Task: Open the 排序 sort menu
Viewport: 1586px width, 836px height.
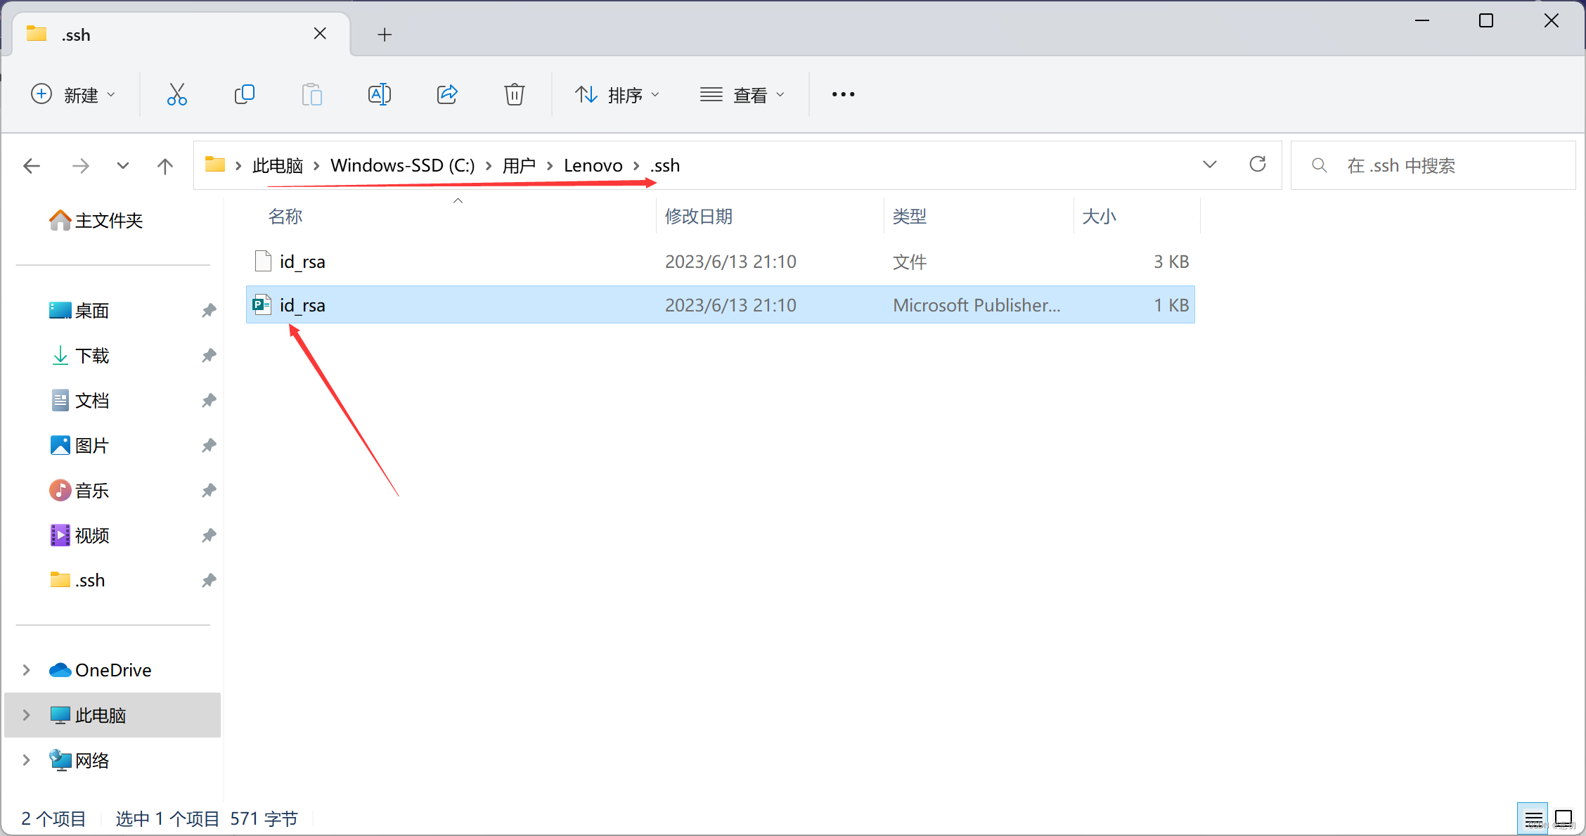Action: 617,94
